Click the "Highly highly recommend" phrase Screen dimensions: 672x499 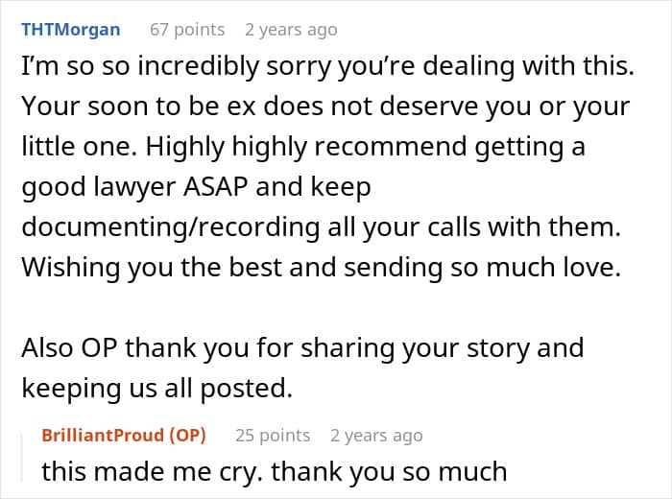pos(305,147)
